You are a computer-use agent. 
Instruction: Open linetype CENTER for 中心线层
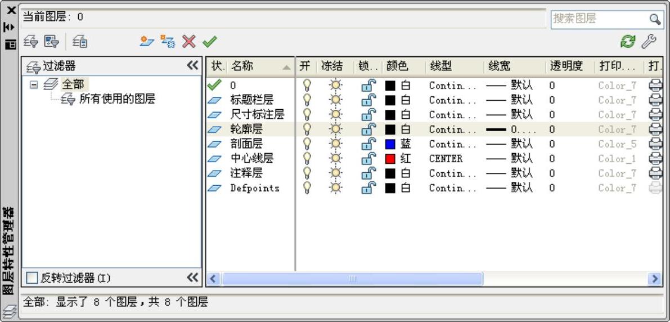[446, 159]
